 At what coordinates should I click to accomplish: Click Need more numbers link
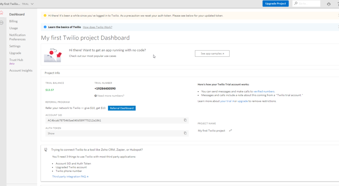coord(111,96)
